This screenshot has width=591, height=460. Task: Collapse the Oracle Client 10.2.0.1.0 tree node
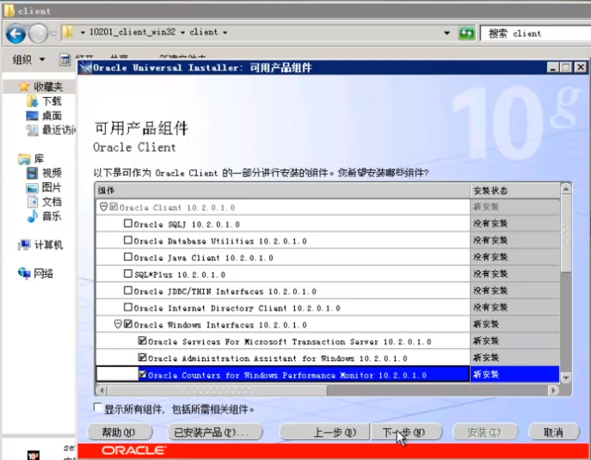[103, 207]
